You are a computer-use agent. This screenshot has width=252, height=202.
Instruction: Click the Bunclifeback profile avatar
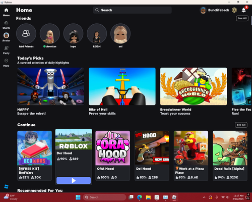[x=203, y=10]
